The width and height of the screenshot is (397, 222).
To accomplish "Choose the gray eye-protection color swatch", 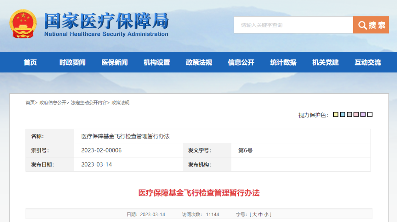I will pyautogui.click(x=350, y=115).
